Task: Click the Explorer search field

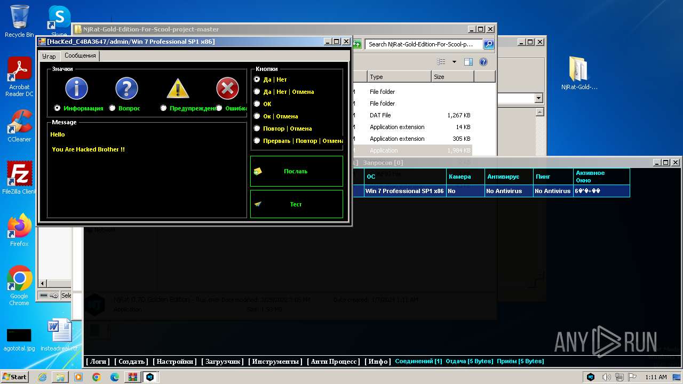Action: pos(424,44)
